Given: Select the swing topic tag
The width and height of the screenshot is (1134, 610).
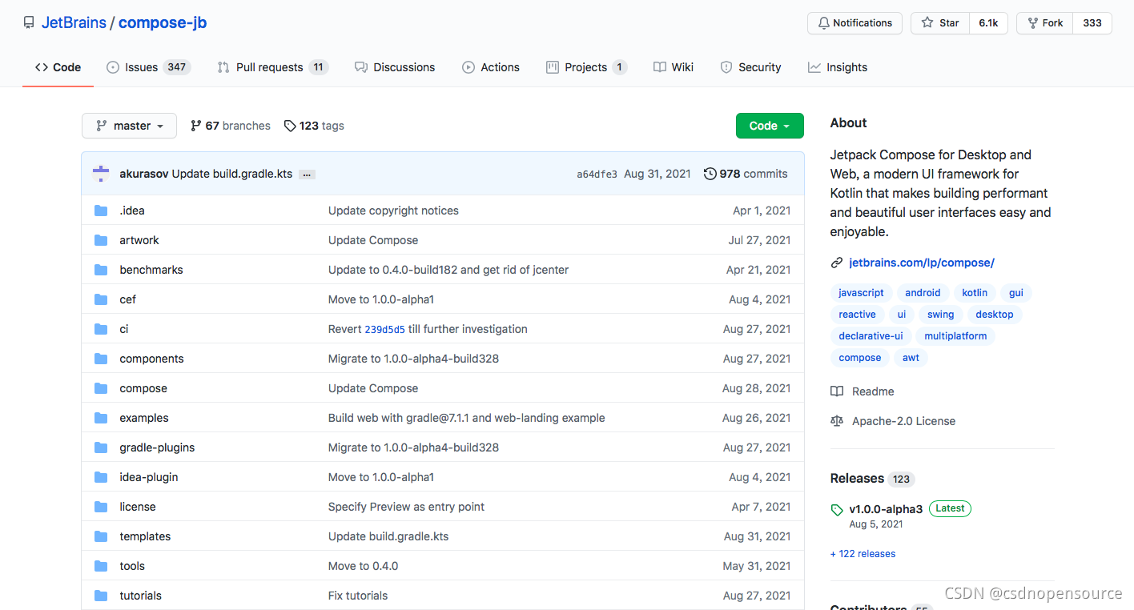Looking at the screenshot, I should [x=940, y=315].
